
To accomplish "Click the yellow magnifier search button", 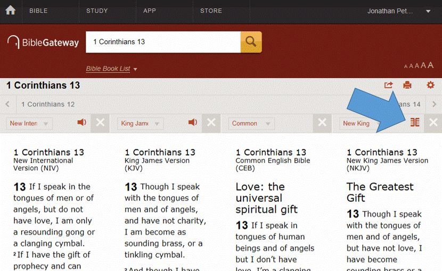I will (251, 42).
